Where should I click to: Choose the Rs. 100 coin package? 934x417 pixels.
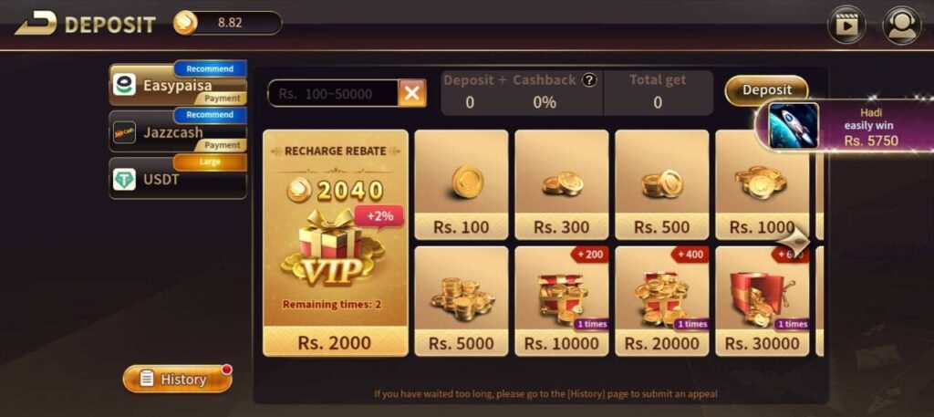tap(462, 184)
